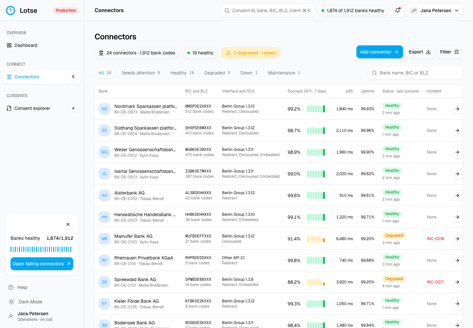Open incident INC-0218

435,239
